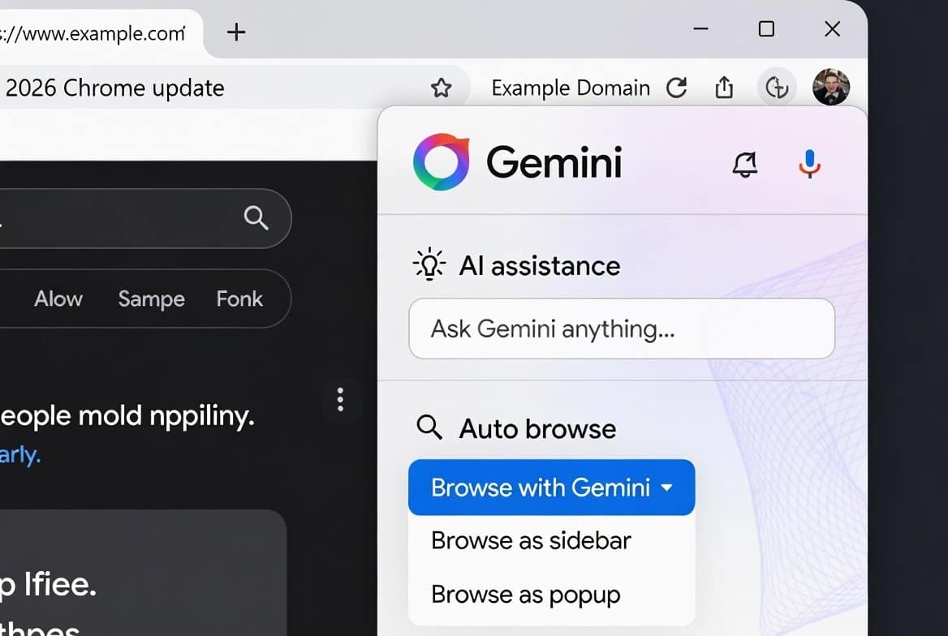Image resolution: width=948 pixels, height=636 pixels.
Task: Activate voice input with the microphone icon
Action: [x=809, y=163]
